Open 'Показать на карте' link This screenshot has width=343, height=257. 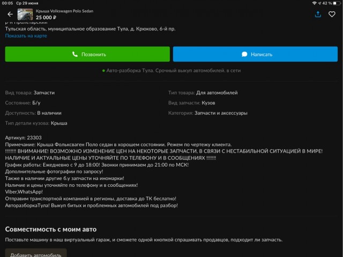(26, 36)
